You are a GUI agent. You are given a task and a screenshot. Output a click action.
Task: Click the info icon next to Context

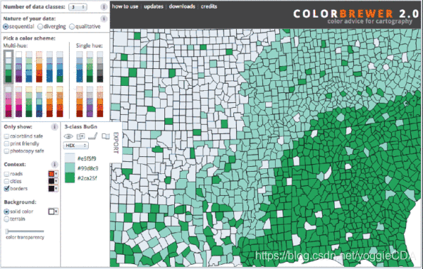pyautogui.click(x=54, y=164)
